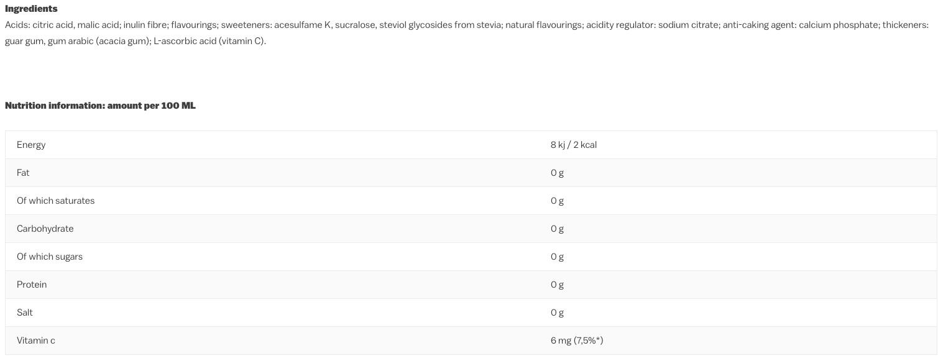This screenshot has width=938, height=356.
Task: Click the guar gum, gum arabic ingredients line
Action: click(x=135, y=41)
